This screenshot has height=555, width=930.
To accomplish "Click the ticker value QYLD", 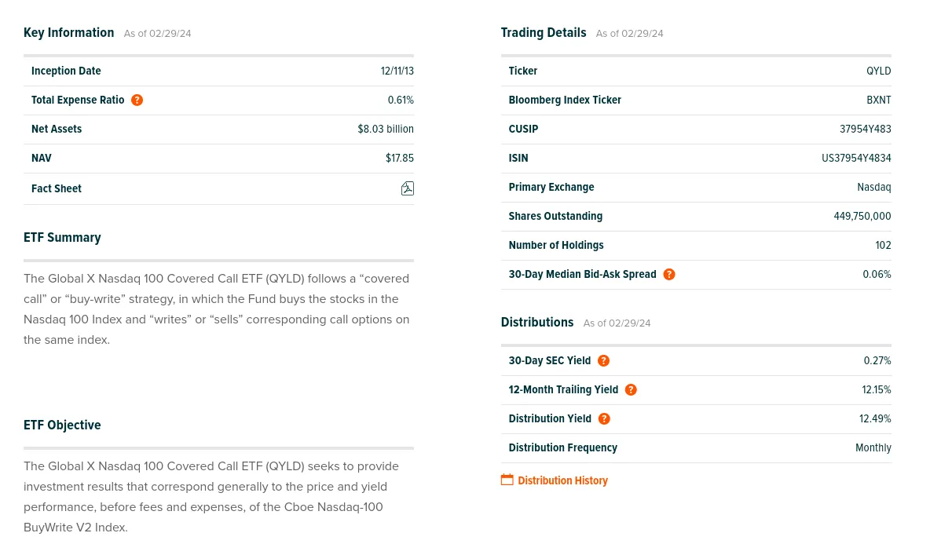I will (x=878, y=71).
